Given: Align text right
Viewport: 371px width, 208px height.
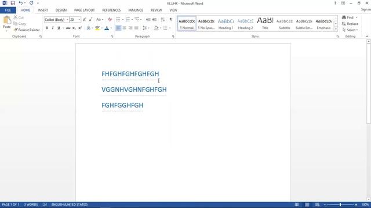Looking at the screenshot, I should [x=130, y=28].
